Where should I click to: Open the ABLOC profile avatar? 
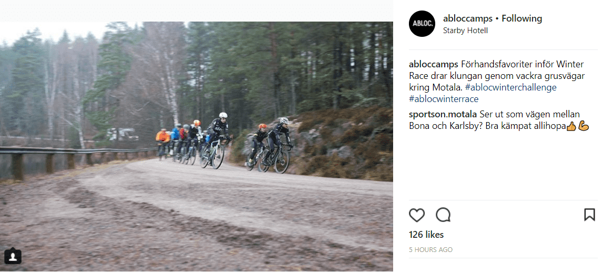point(422,24)
